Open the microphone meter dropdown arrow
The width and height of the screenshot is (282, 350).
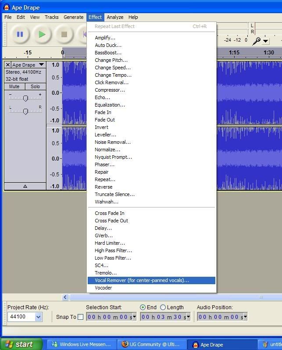tap(265, 41)
